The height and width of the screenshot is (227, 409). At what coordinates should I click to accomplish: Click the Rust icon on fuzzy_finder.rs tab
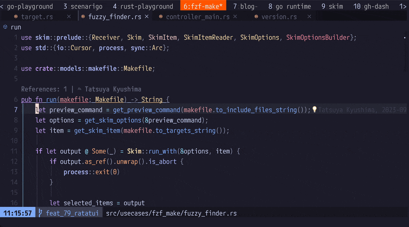click(x=83, y=16)
